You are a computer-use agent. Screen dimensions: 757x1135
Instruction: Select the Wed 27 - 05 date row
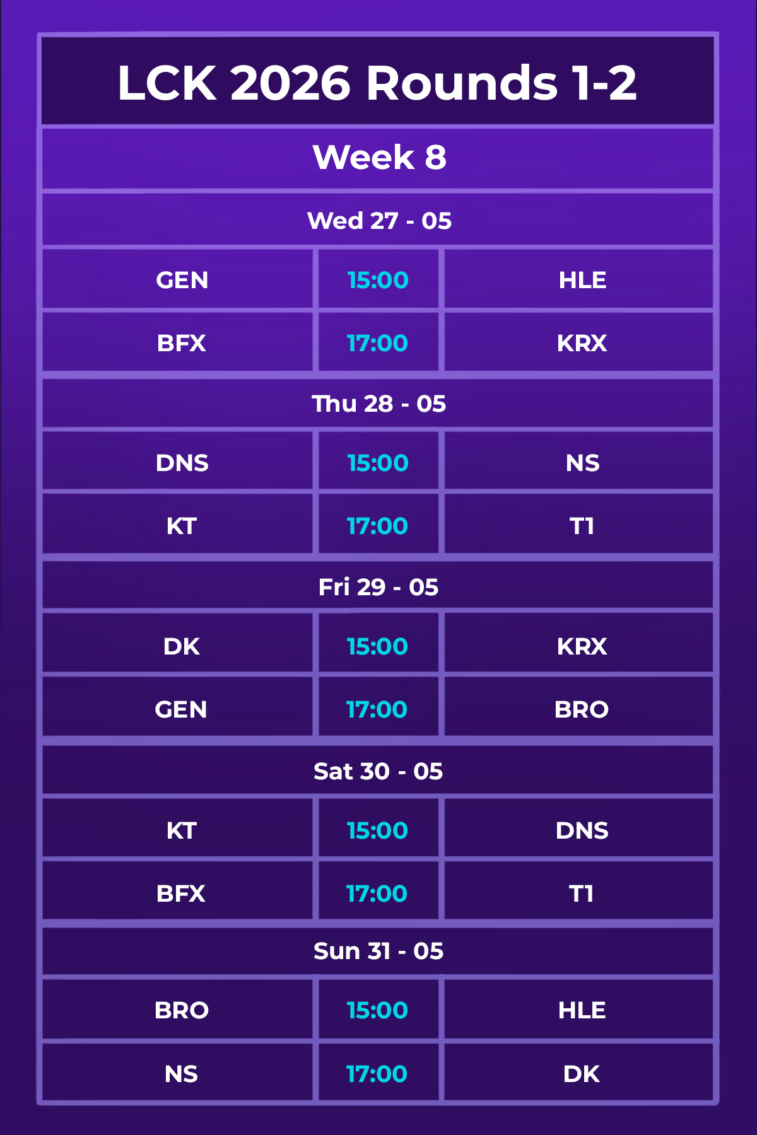point(378,220)
